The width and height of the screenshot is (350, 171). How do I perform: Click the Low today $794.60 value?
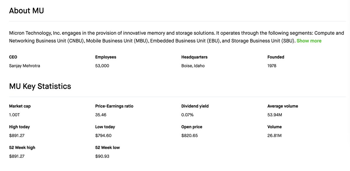click(103, 135)
